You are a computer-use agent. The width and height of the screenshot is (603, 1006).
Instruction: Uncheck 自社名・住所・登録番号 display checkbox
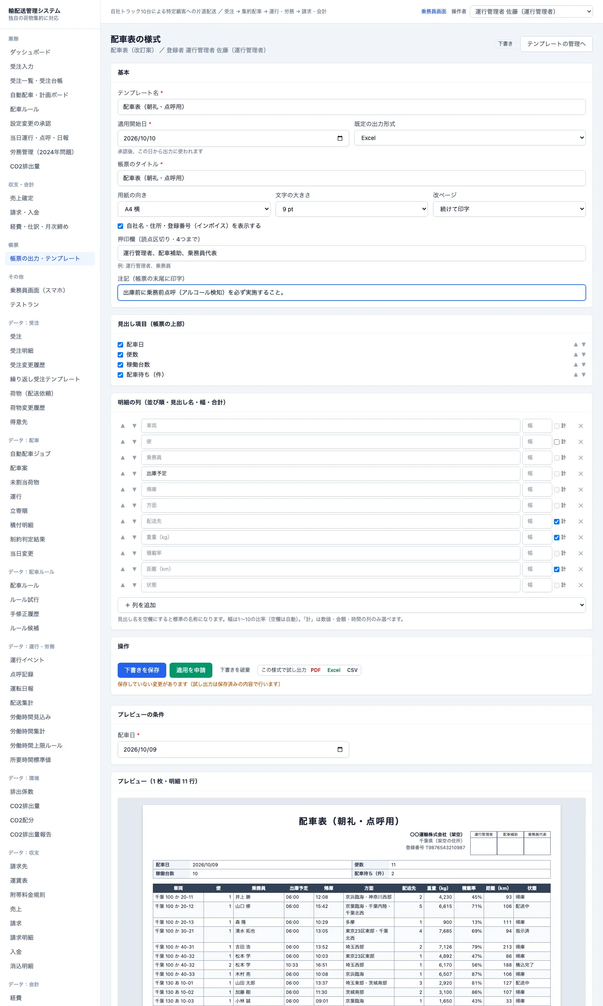click(121, 226)
